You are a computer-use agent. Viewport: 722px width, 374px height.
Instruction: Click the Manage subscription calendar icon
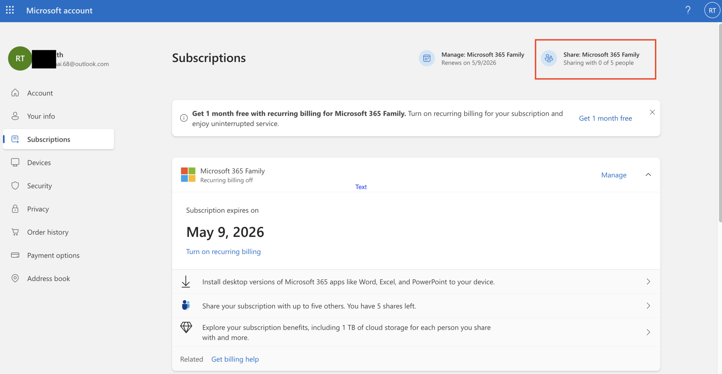click(x=427, y=58)
